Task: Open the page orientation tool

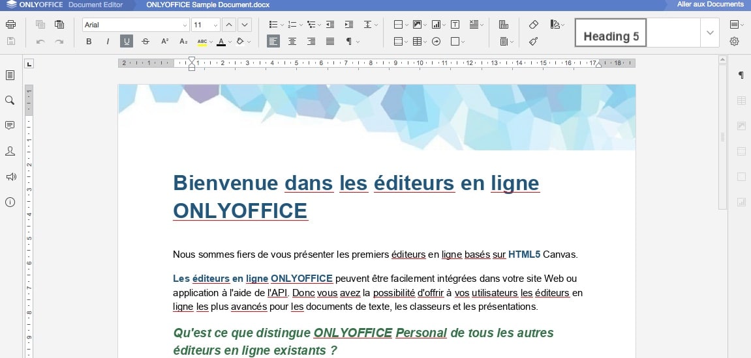Action: tap(503, 24)
